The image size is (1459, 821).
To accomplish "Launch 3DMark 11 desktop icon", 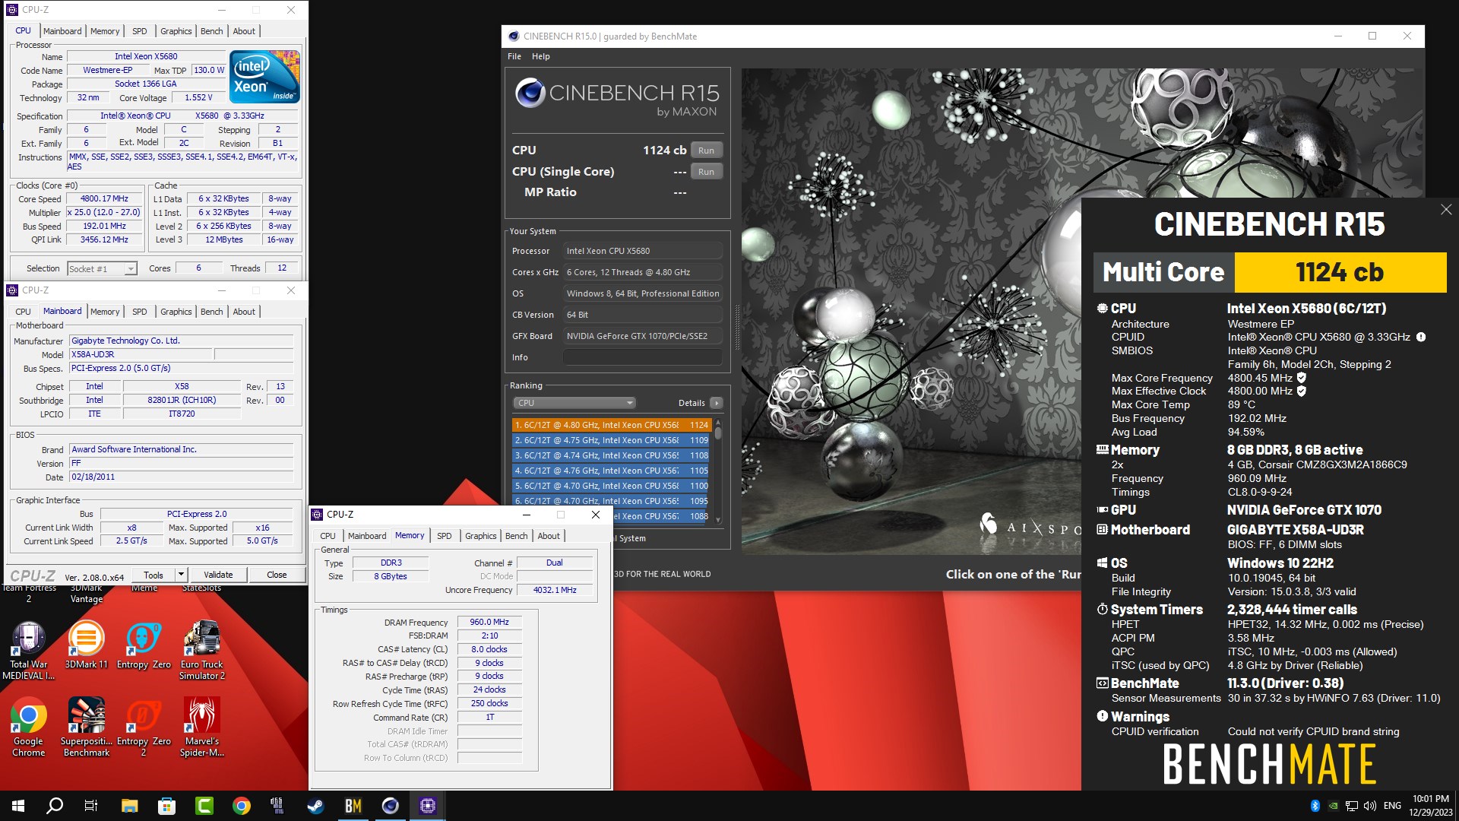I will [x=86, y=646].
